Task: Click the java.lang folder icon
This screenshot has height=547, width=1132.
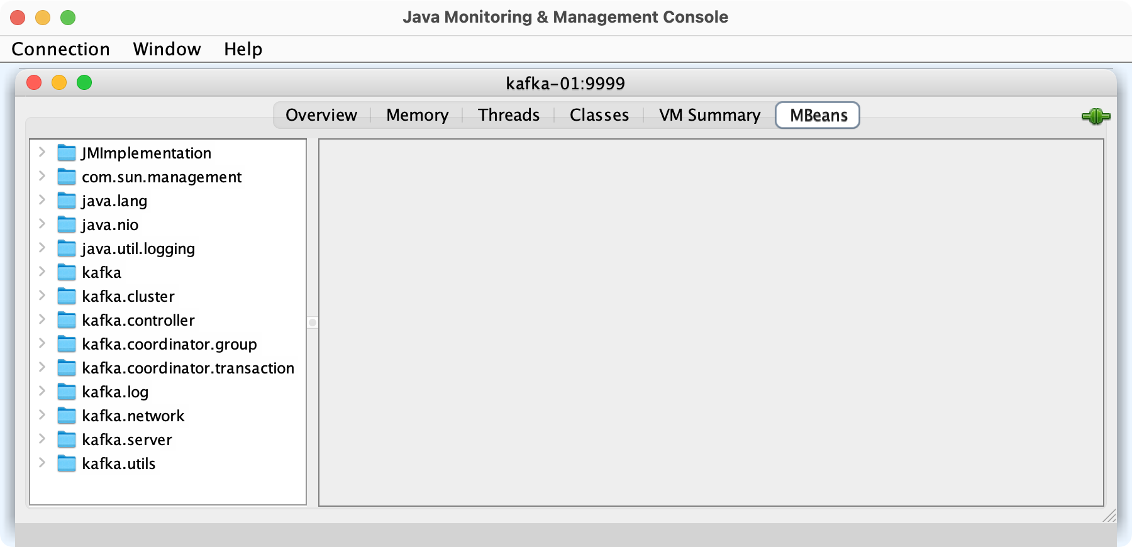Action: coord(67,201)
